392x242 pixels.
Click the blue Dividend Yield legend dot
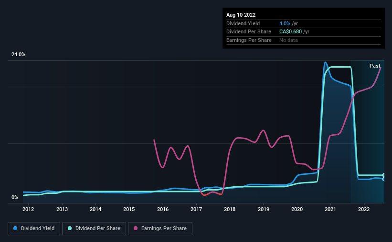pyautogui.click(x=15, y=228)
